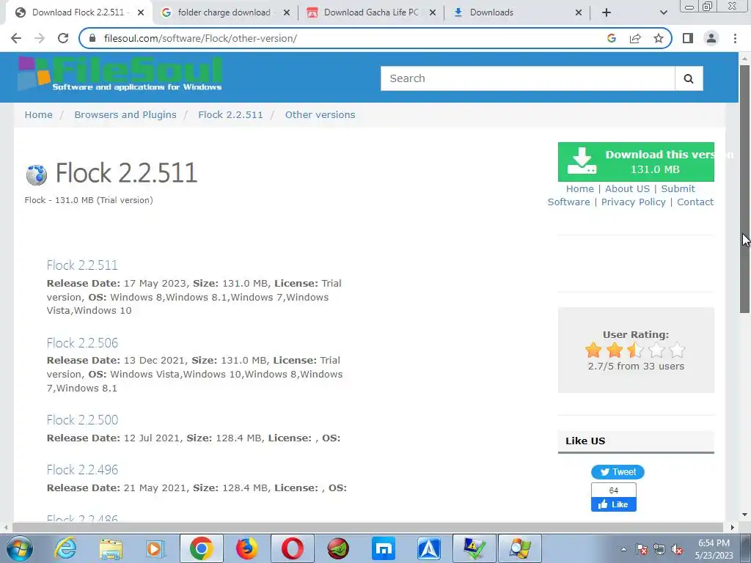Click the Chrome taskbar icon

click(201, 548)
